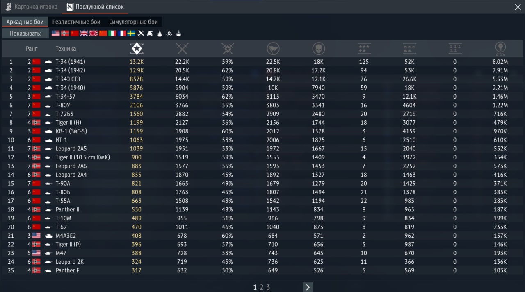The height and width of the screenshot is (292, 525).
Task: Select the КВ-1 (ЗиС-5) vehicle name
Action: (x=71, y=131)
